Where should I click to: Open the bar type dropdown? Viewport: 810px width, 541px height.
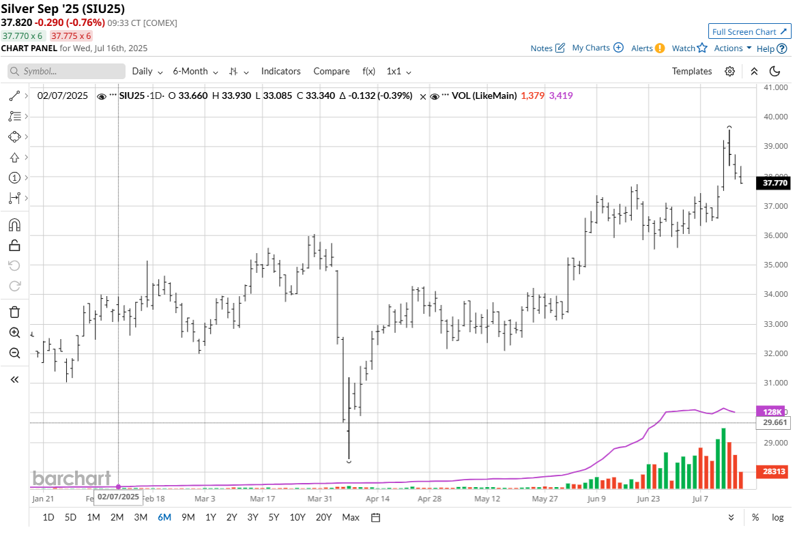point(239,71)
